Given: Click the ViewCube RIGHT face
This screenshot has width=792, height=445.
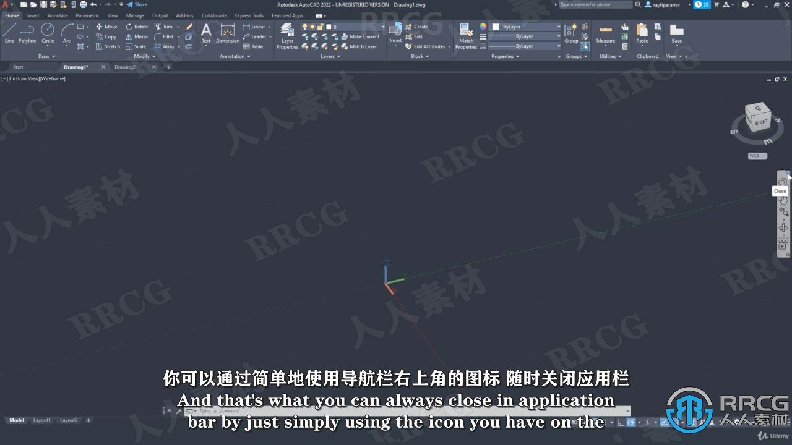Looking at the screenshot, I should tap(760, 122).
